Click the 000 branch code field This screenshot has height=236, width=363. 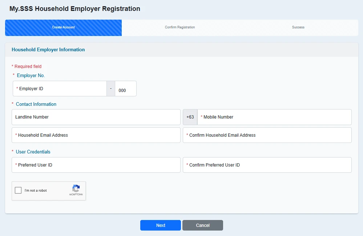point(125,88)
